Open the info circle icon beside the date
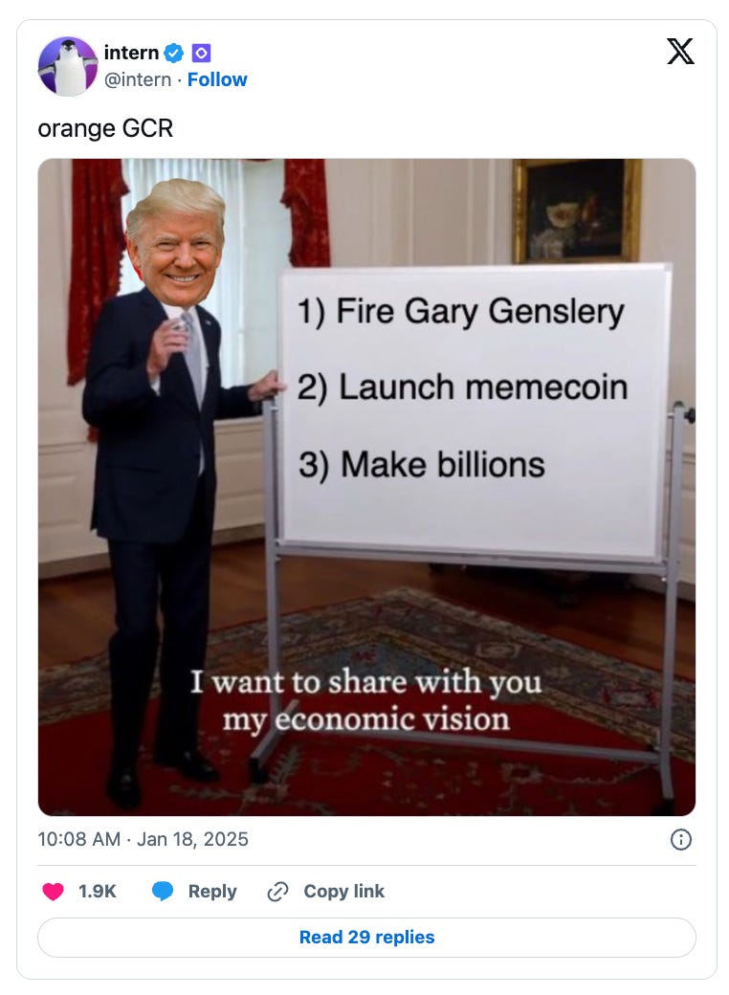The image size is (729, 995). (x=681, y=840)
